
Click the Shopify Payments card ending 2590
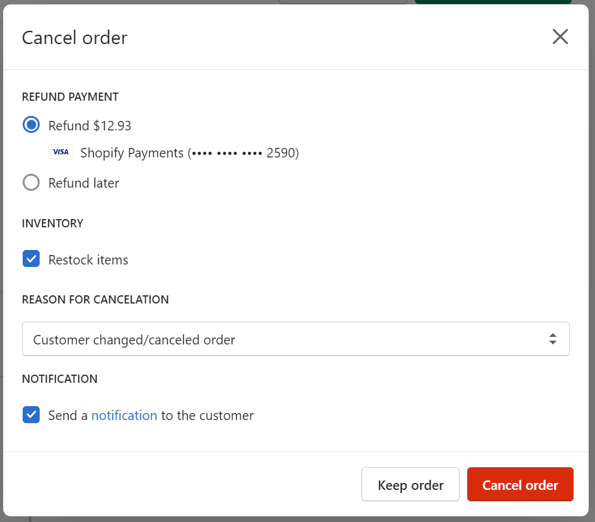point(190,153)
